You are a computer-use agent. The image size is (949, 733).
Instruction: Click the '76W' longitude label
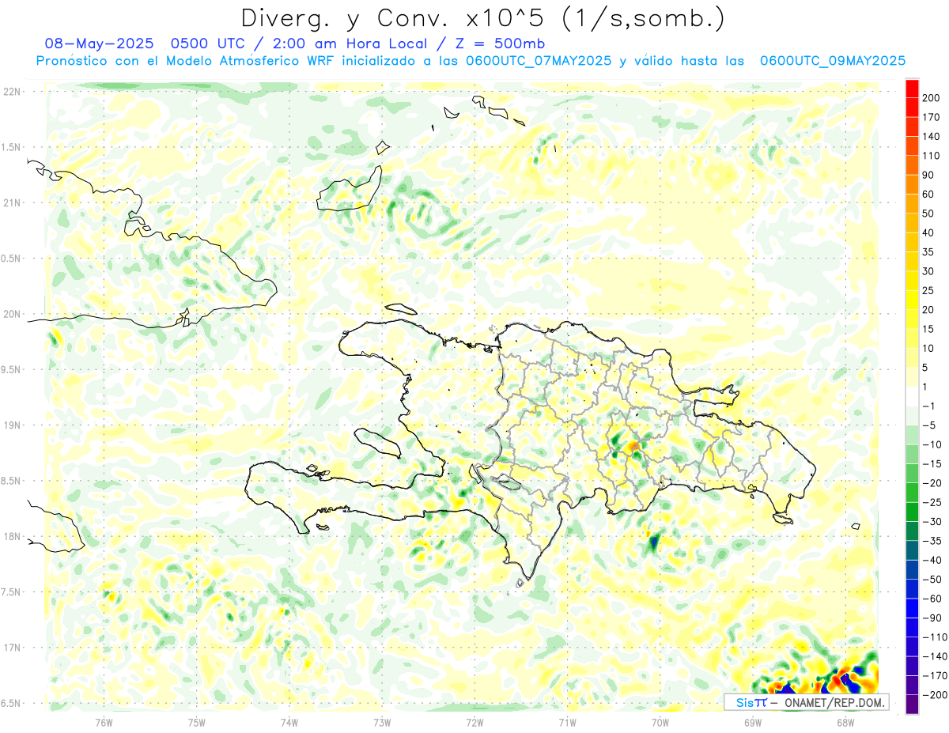[x=104, y=722]
